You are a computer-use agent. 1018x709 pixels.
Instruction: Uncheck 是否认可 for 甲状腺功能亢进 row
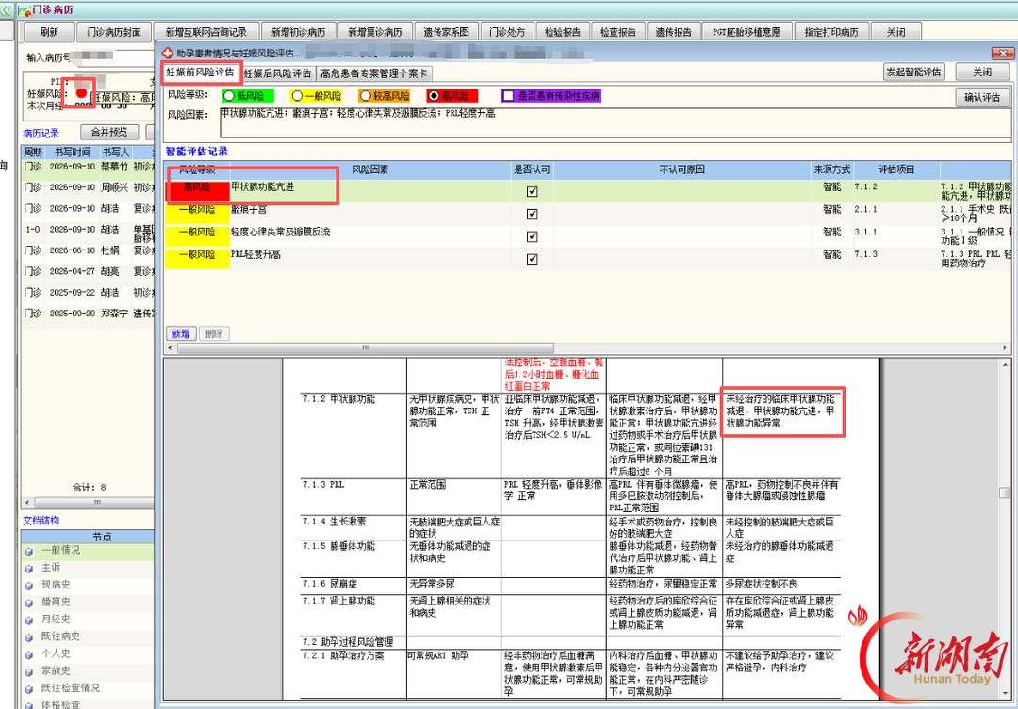point(532,191)
